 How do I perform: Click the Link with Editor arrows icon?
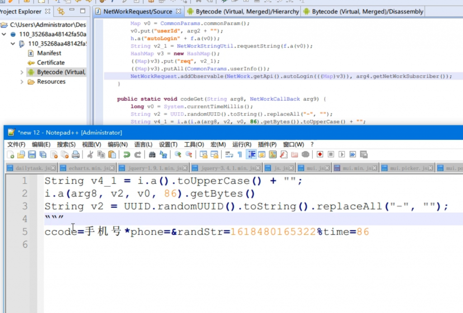tap(61, 11)
